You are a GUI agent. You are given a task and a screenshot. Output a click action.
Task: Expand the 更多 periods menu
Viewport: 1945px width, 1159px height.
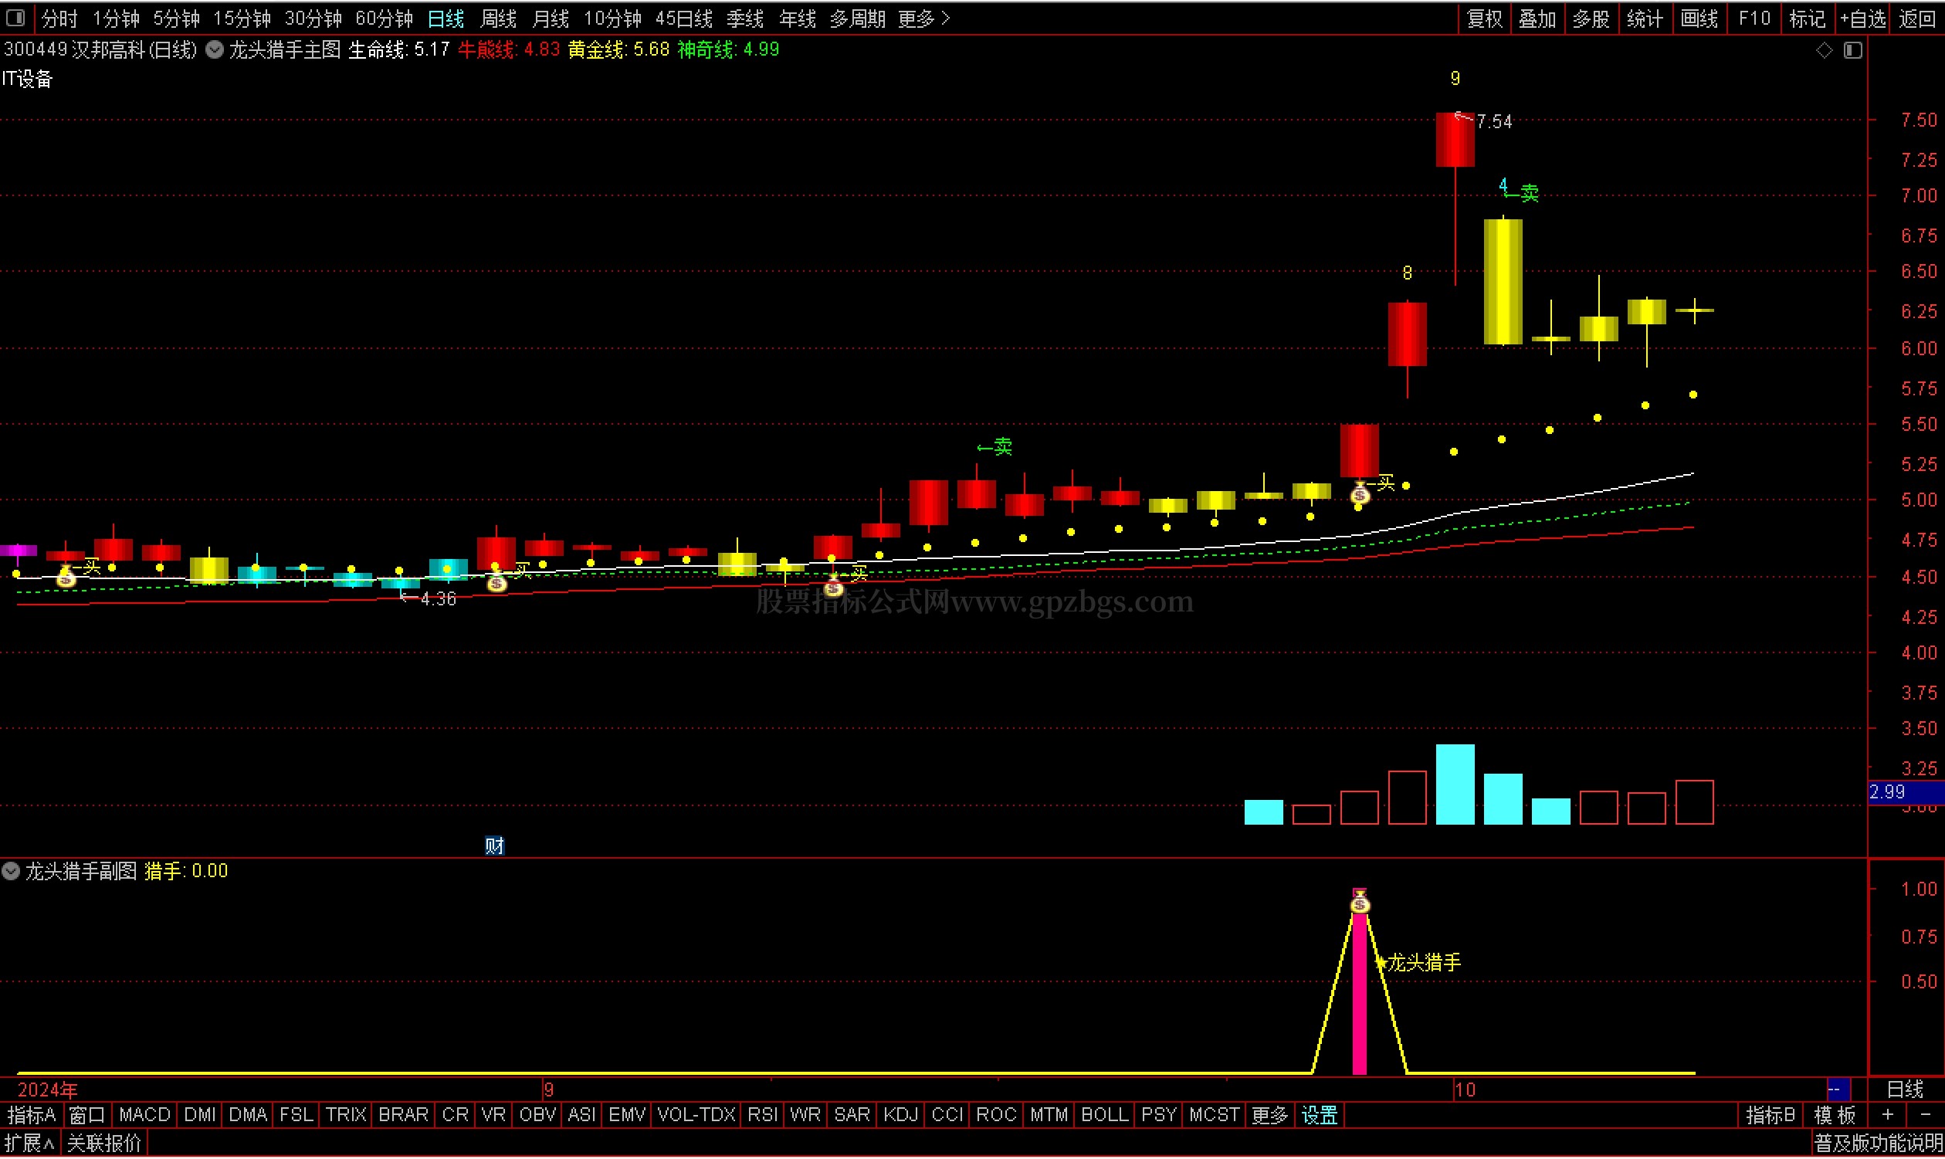923,18
